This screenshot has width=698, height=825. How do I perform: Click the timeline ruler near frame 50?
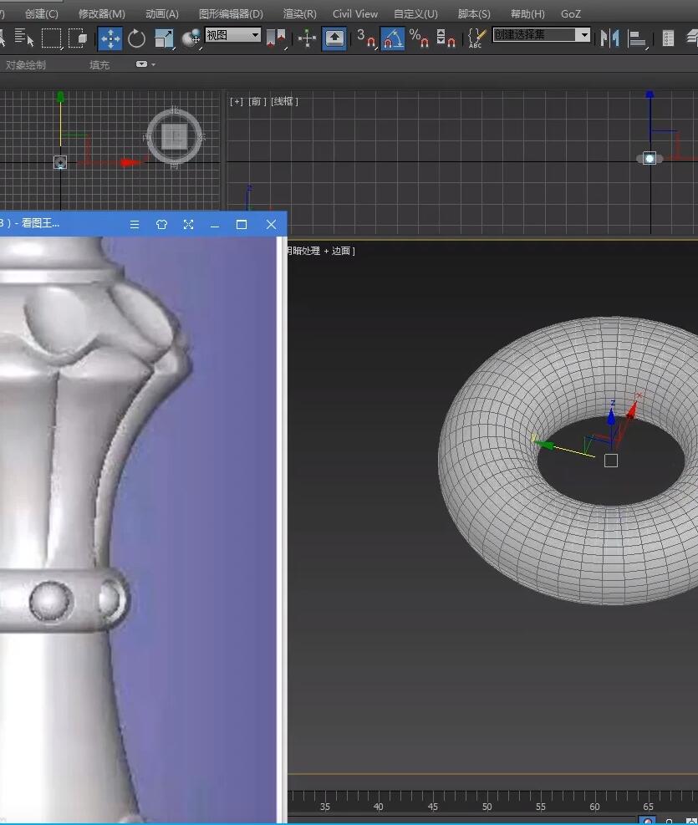487,805
